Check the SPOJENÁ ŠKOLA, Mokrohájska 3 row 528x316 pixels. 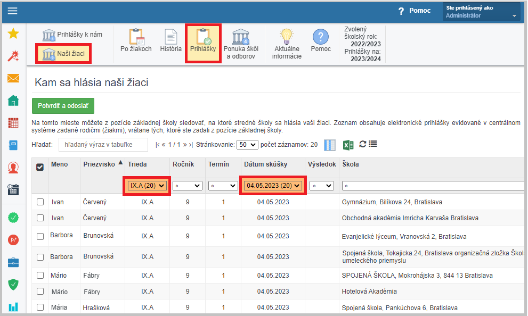40,276
